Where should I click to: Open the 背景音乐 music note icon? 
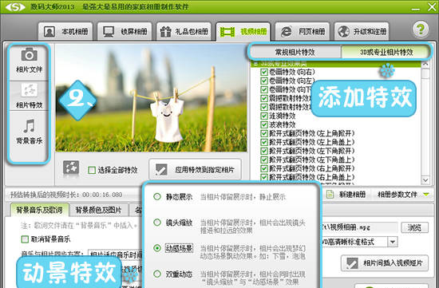point(29,126)
